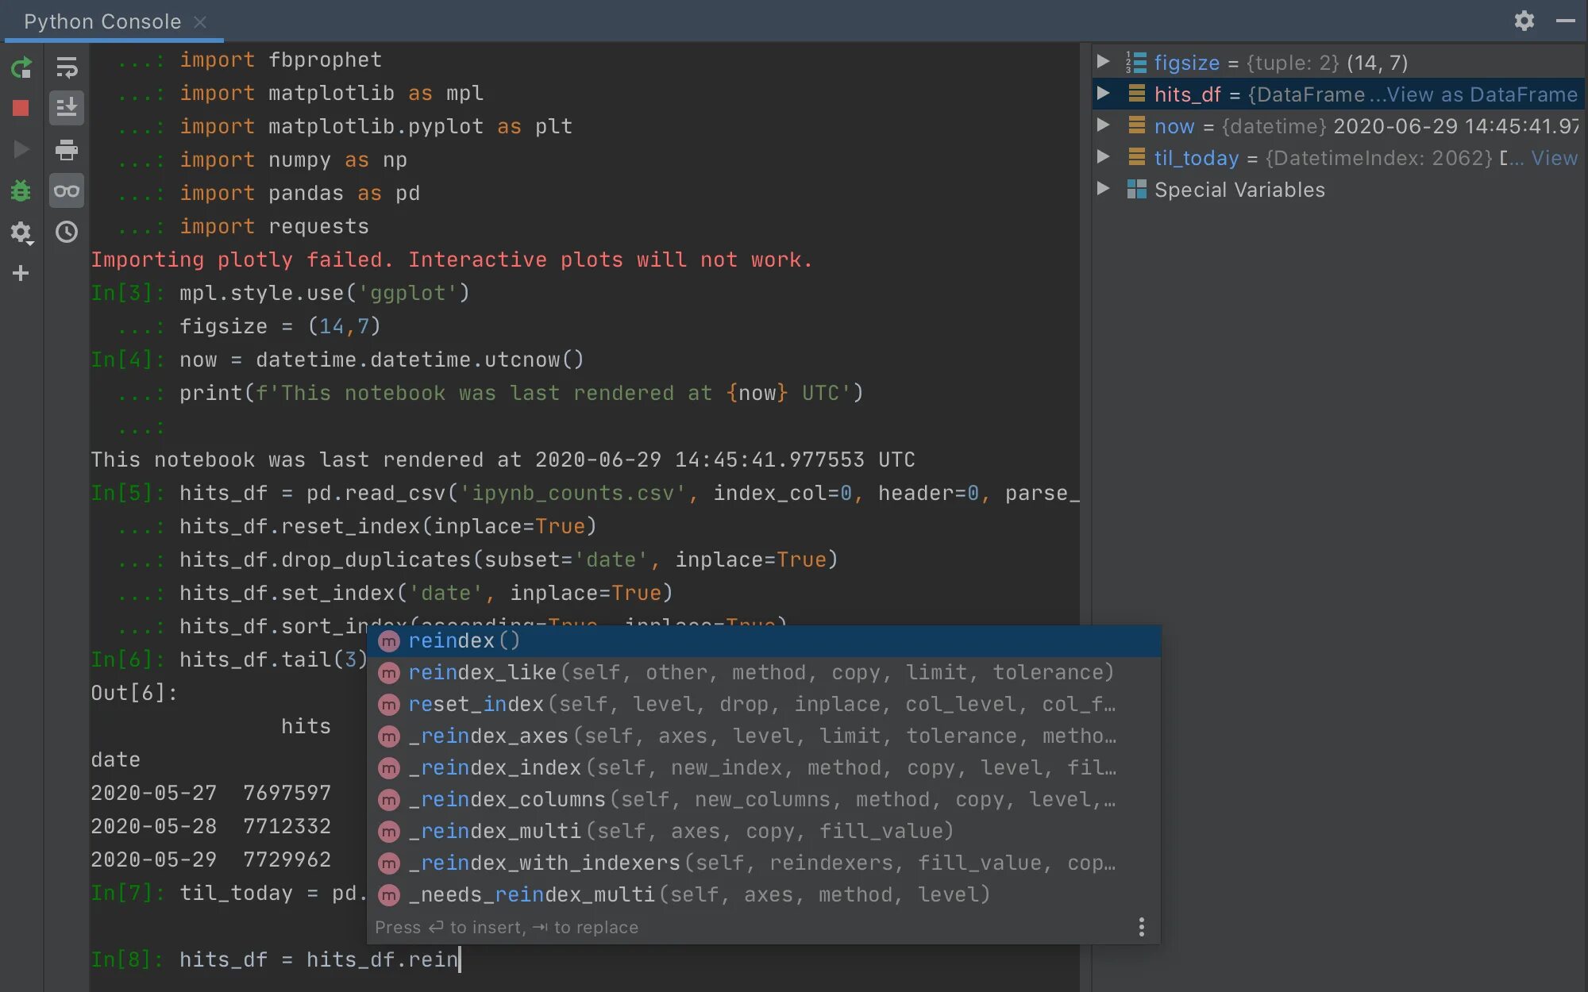The height and width of the screenshot is (992, 1588).
Task: Click the Execute current statement arrow
Action: point(21,149)
